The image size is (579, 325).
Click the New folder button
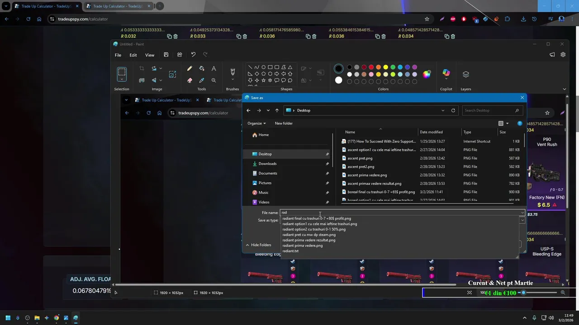pyautogui.click(x=284, y=123)
